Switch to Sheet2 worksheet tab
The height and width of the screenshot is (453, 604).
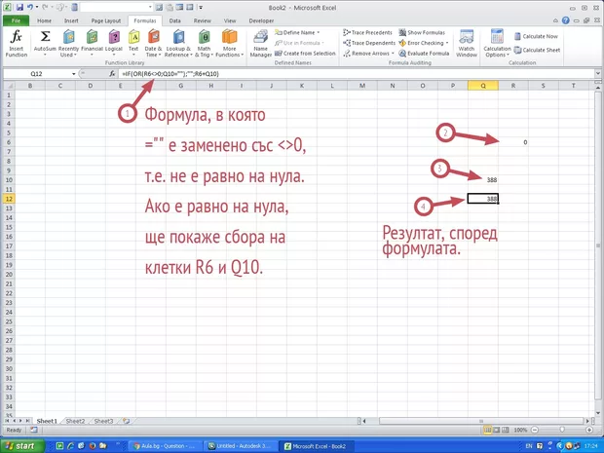click(x=75, y=421)
